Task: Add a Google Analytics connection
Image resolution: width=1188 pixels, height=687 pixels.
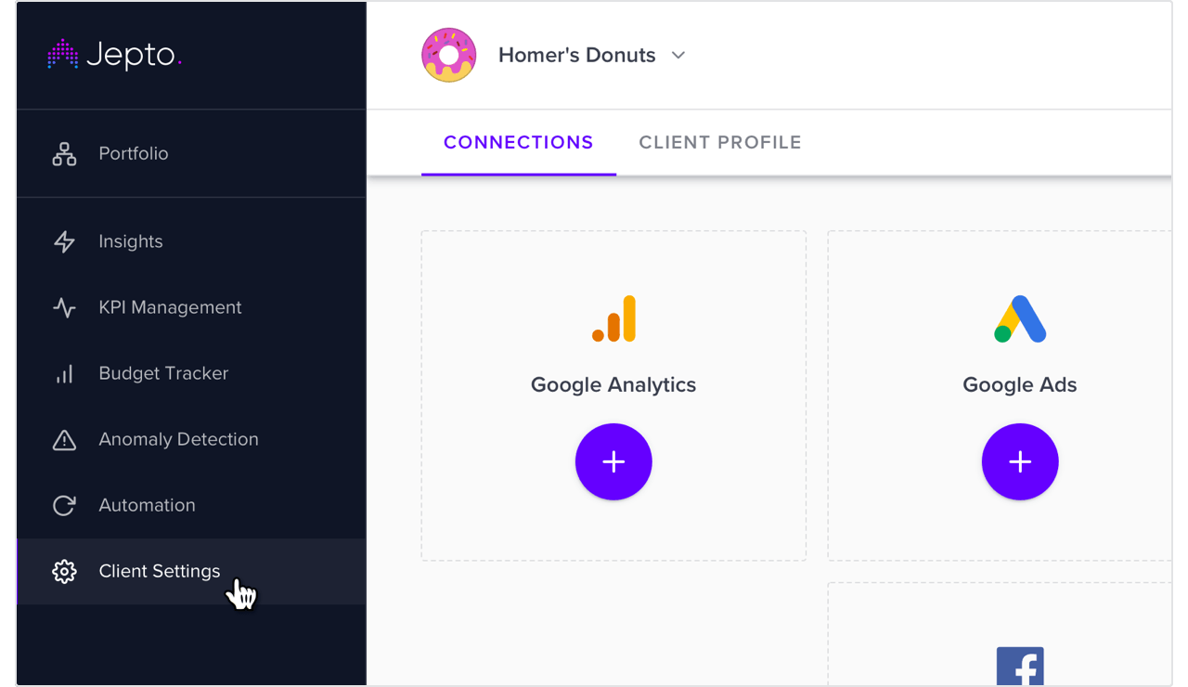Action: coord(613,461)
